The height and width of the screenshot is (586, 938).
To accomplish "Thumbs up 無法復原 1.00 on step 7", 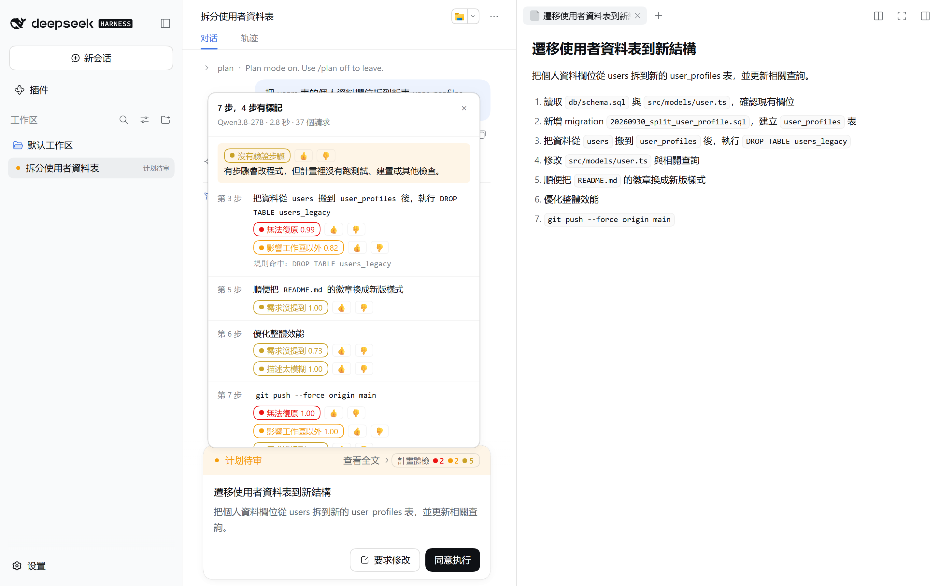I will click(334, 413).
